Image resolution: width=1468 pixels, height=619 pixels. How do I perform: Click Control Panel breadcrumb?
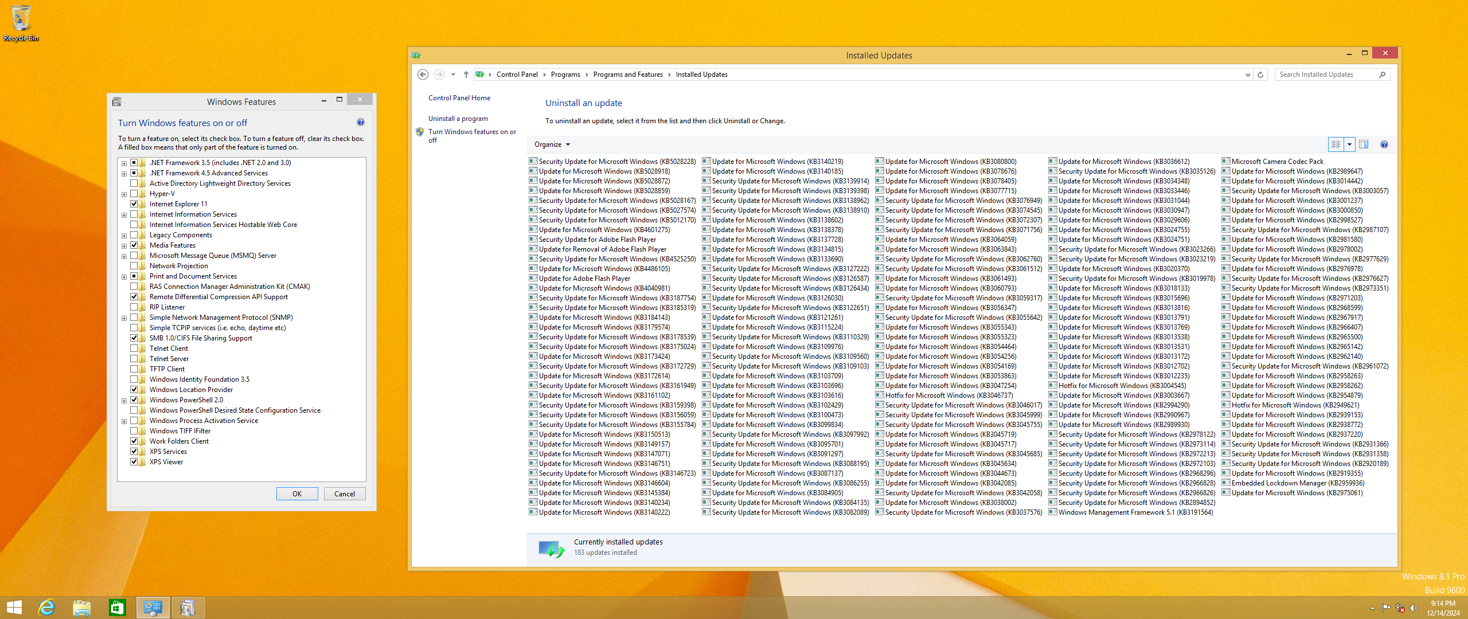point(517,75)
